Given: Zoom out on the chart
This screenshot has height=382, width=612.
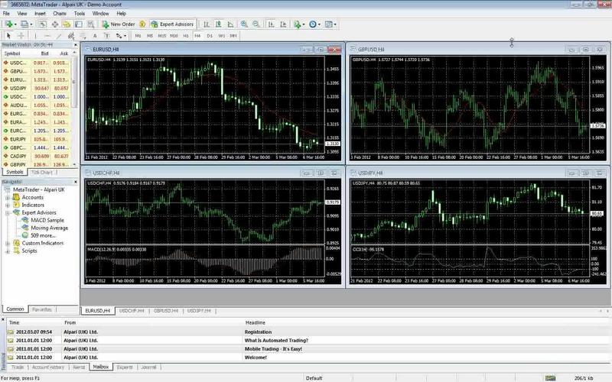Looking at the screenshot, I should coord(256,24).
